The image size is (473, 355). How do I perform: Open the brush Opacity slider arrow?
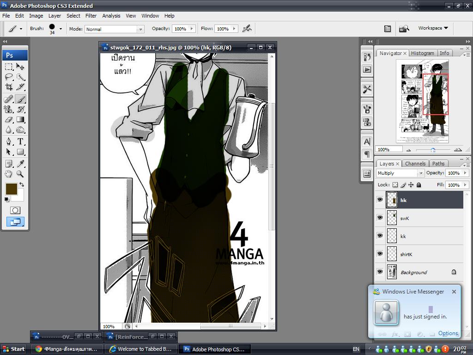[192, 29]
